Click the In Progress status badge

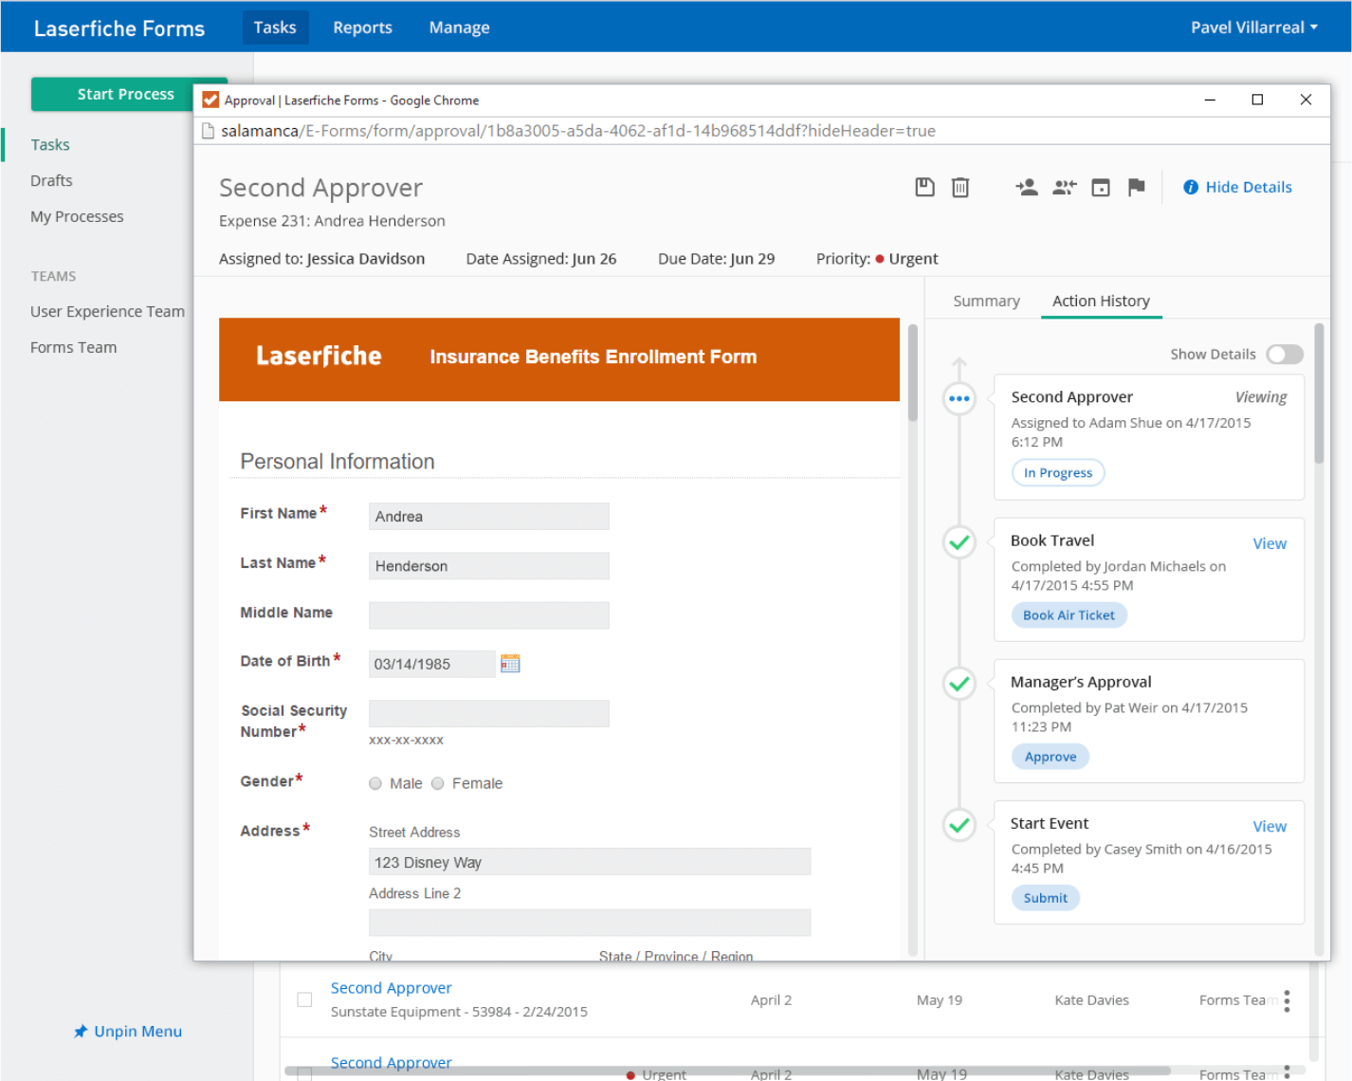click(x=1058, y=472)
